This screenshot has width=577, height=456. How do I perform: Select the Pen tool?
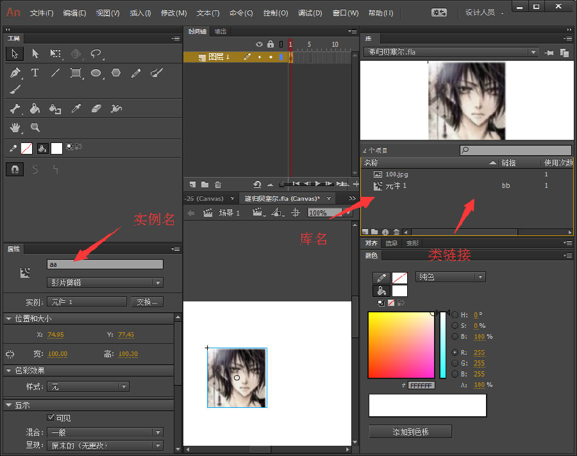click(15, 73)
